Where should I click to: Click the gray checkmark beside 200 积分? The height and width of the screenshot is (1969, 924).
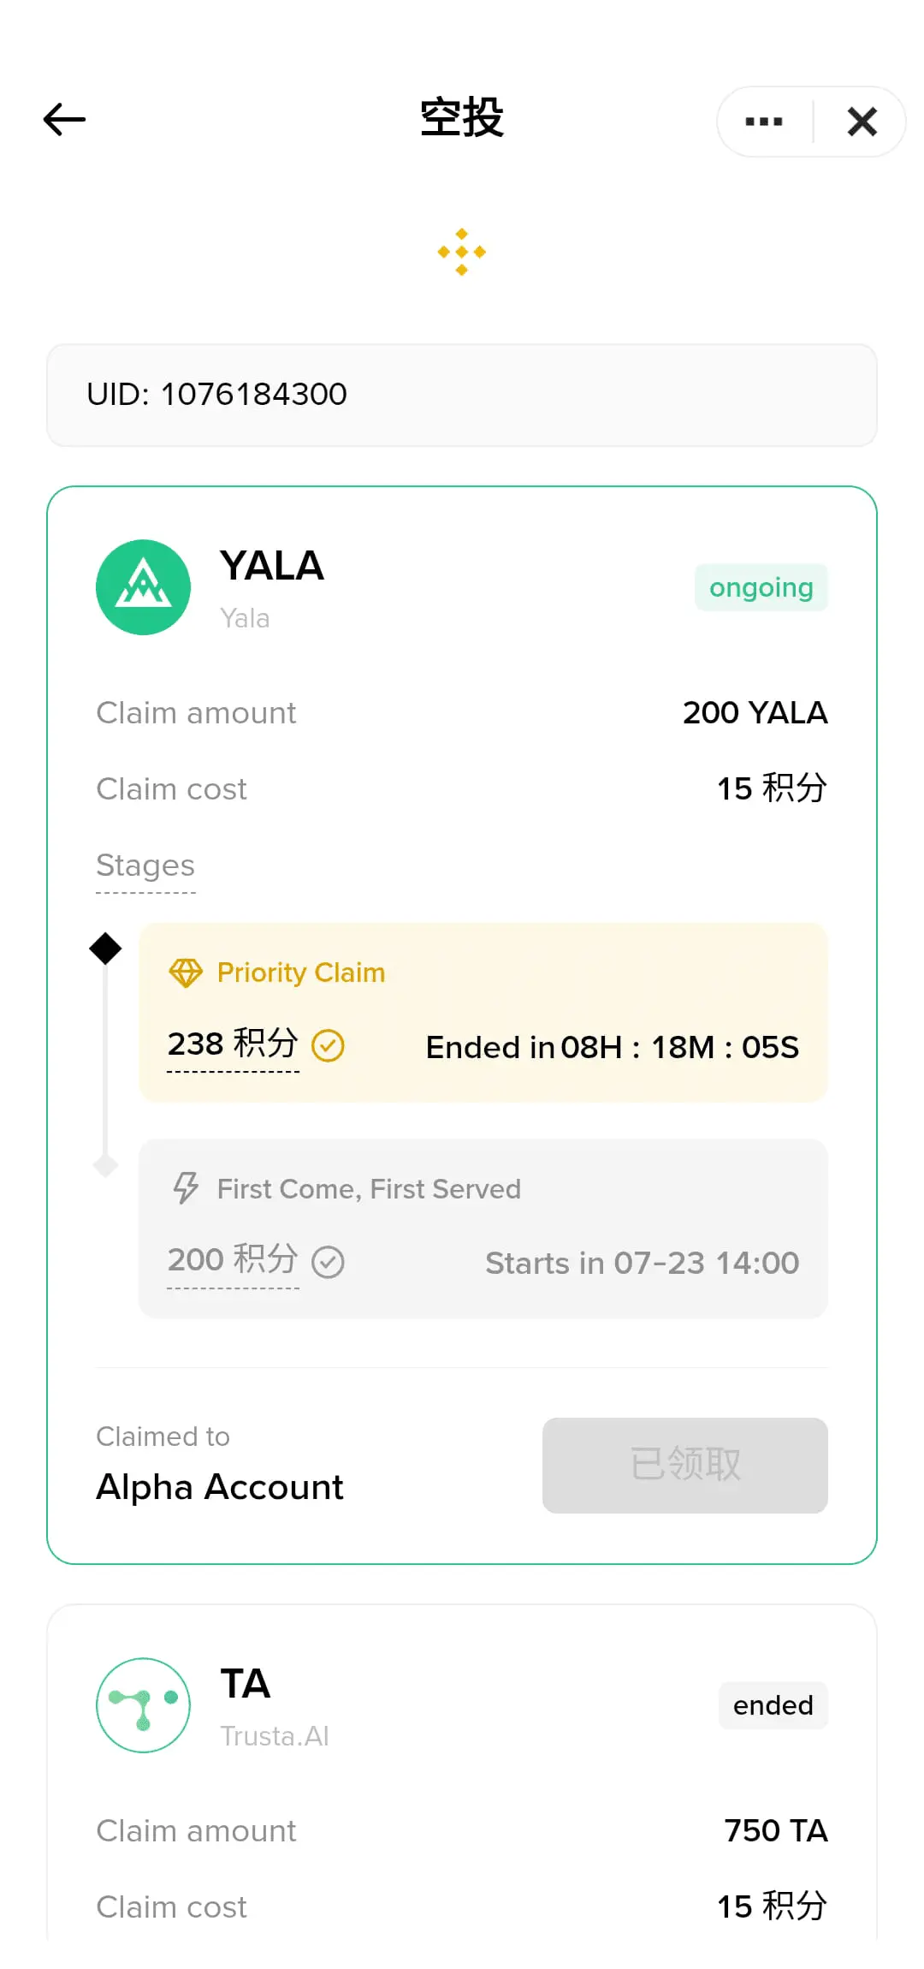click(328, 1261)
